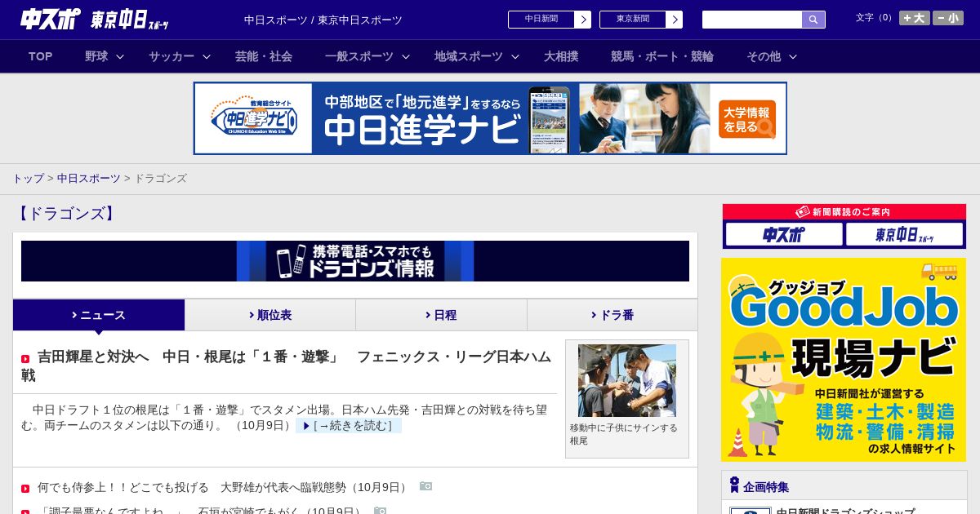Click red bullet beside 何でも侍参上 article
This screenshot has width=980, height=514.
pyautogui.click(x=25, y=489)
